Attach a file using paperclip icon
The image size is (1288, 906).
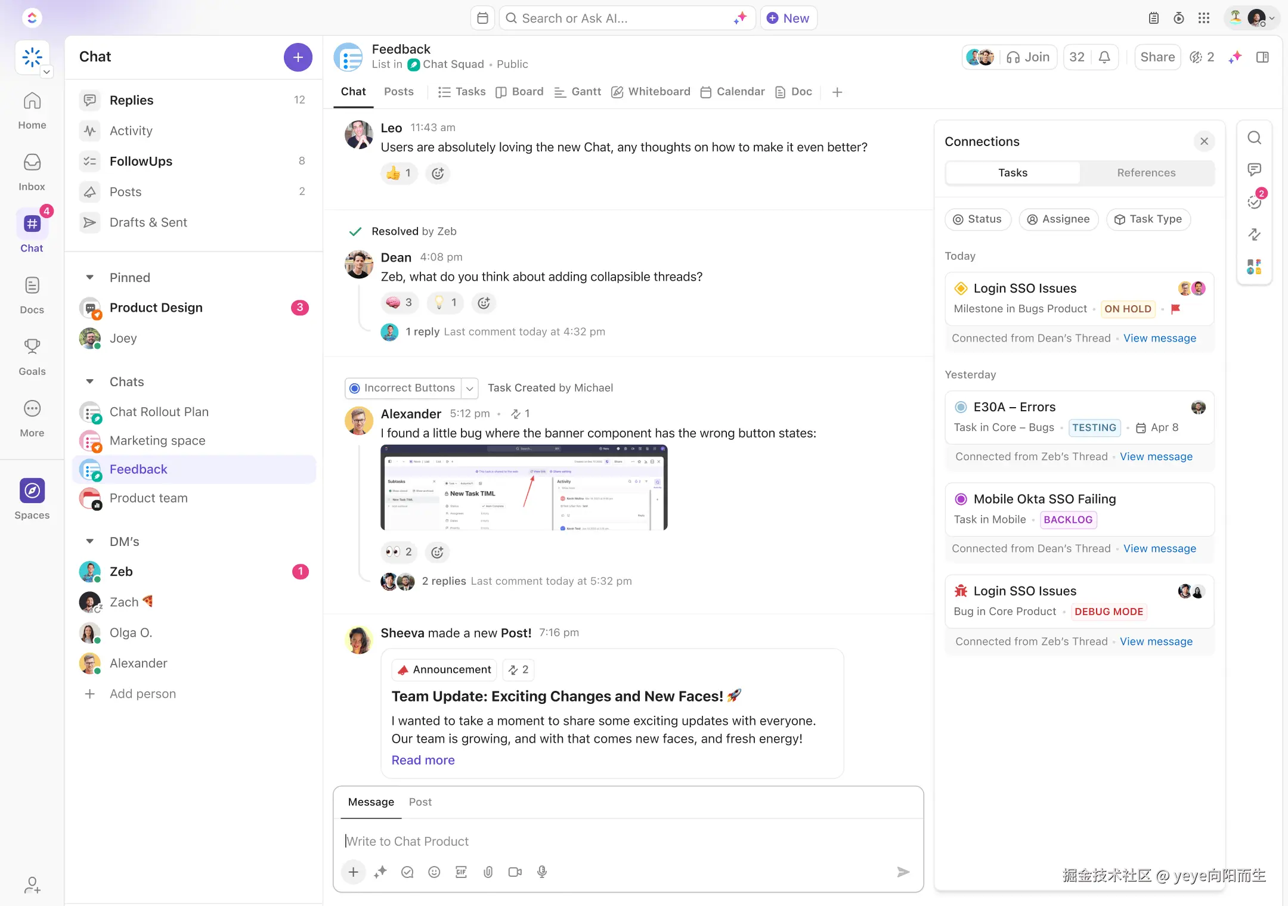(x=488, y=872)
